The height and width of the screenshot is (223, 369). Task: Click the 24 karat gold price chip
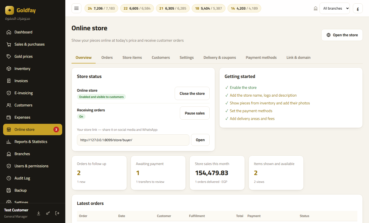101,8
